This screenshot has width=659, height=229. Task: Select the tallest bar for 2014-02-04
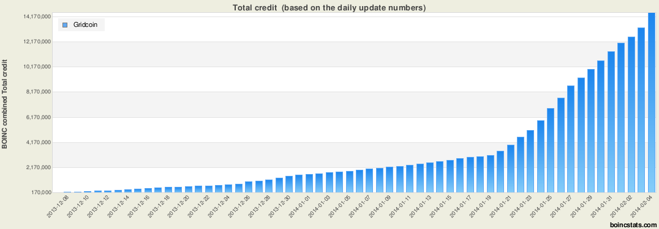point(651,103)
